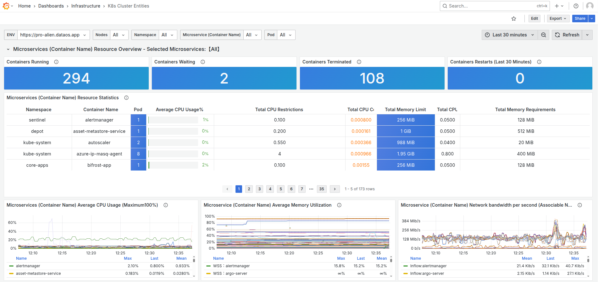598x282 pixels.
Task: Toggle WSS : argo-server series in memory legend
Action: [230, 274]
